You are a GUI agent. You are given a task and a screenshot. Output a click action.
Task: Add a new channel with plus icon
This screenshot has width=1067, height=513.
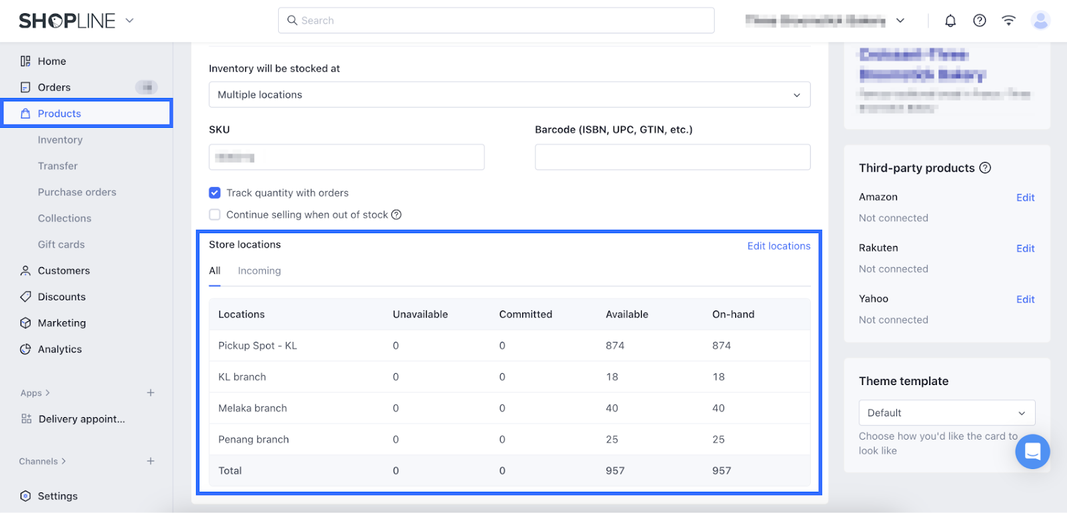coord(151,461)
